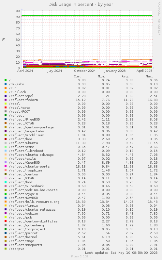The image size is (162, 260).
Task: Click the /reflect/finnix legend label
Action: tap(23, 205)
